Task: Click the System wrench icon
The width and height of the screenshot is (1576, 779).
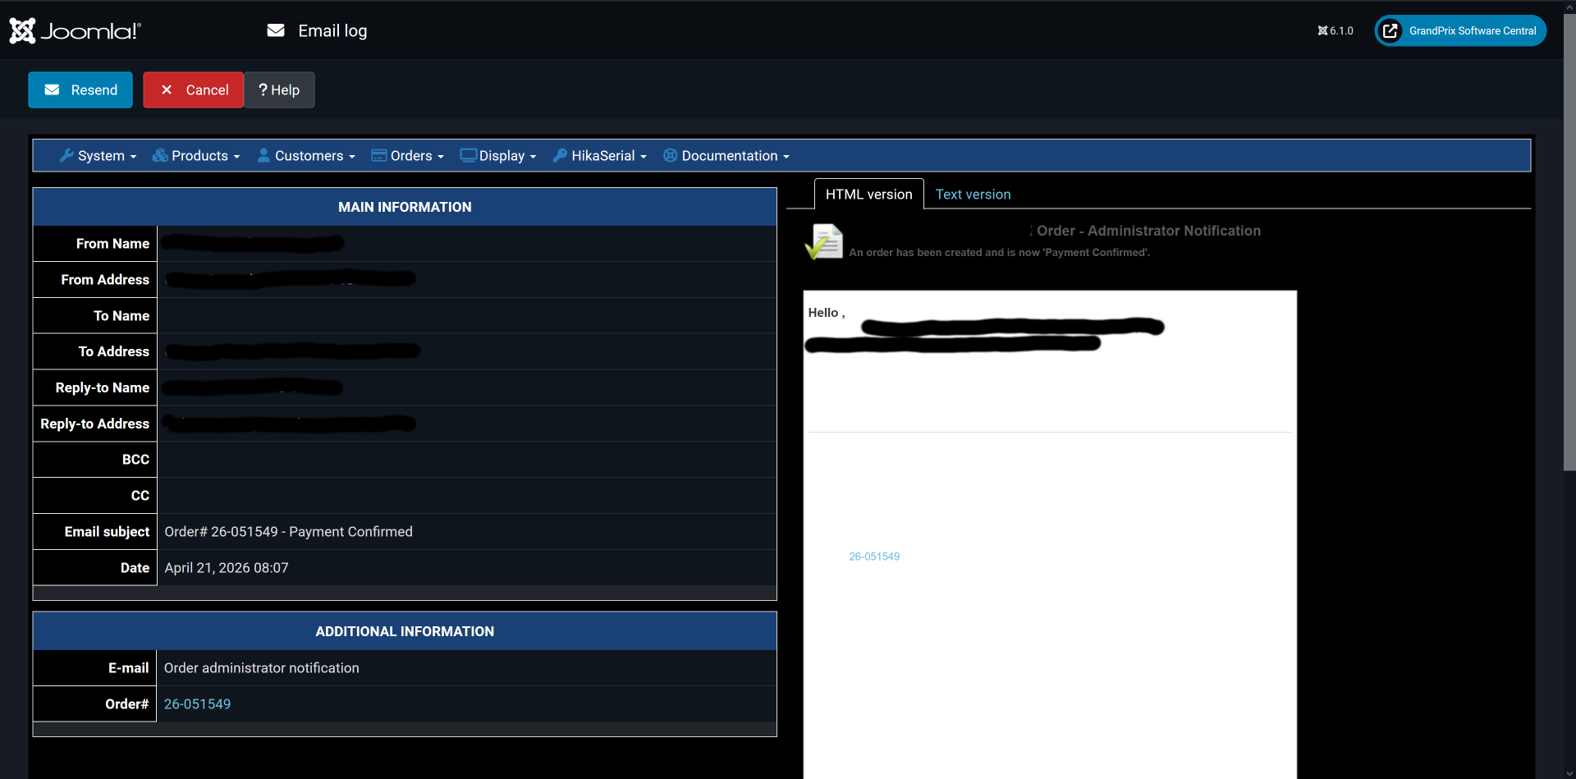Action: coord(66,155)
